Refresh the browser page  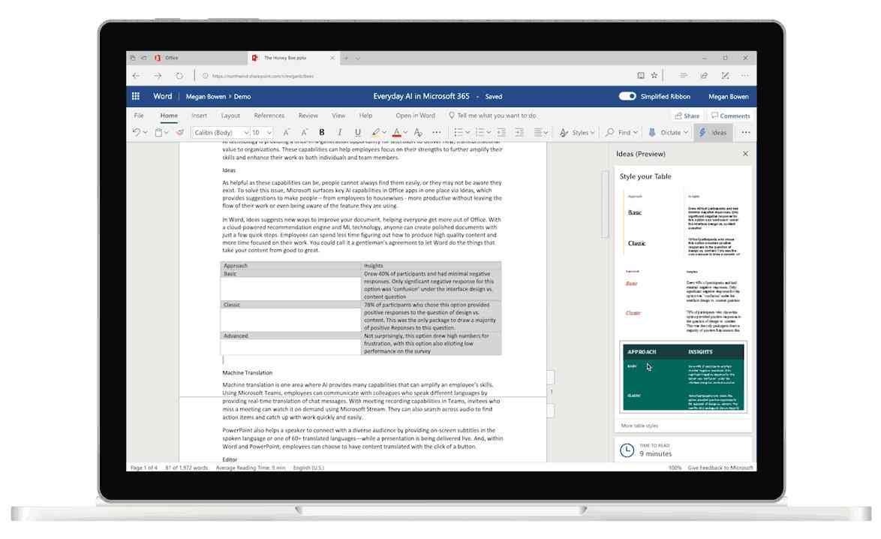[x=179, y=75]
